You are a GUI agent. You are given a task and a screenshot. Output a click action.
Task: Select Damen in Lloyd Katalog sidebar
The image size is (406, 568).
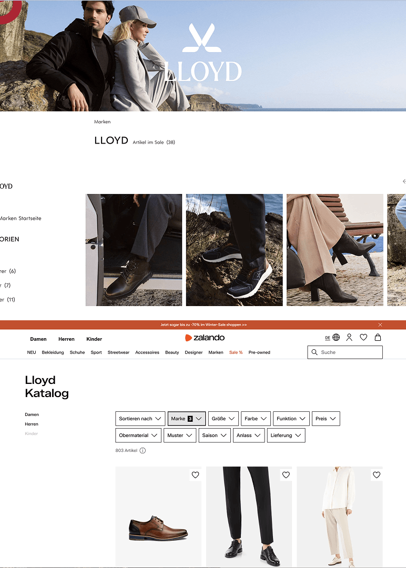coord(32,414)
